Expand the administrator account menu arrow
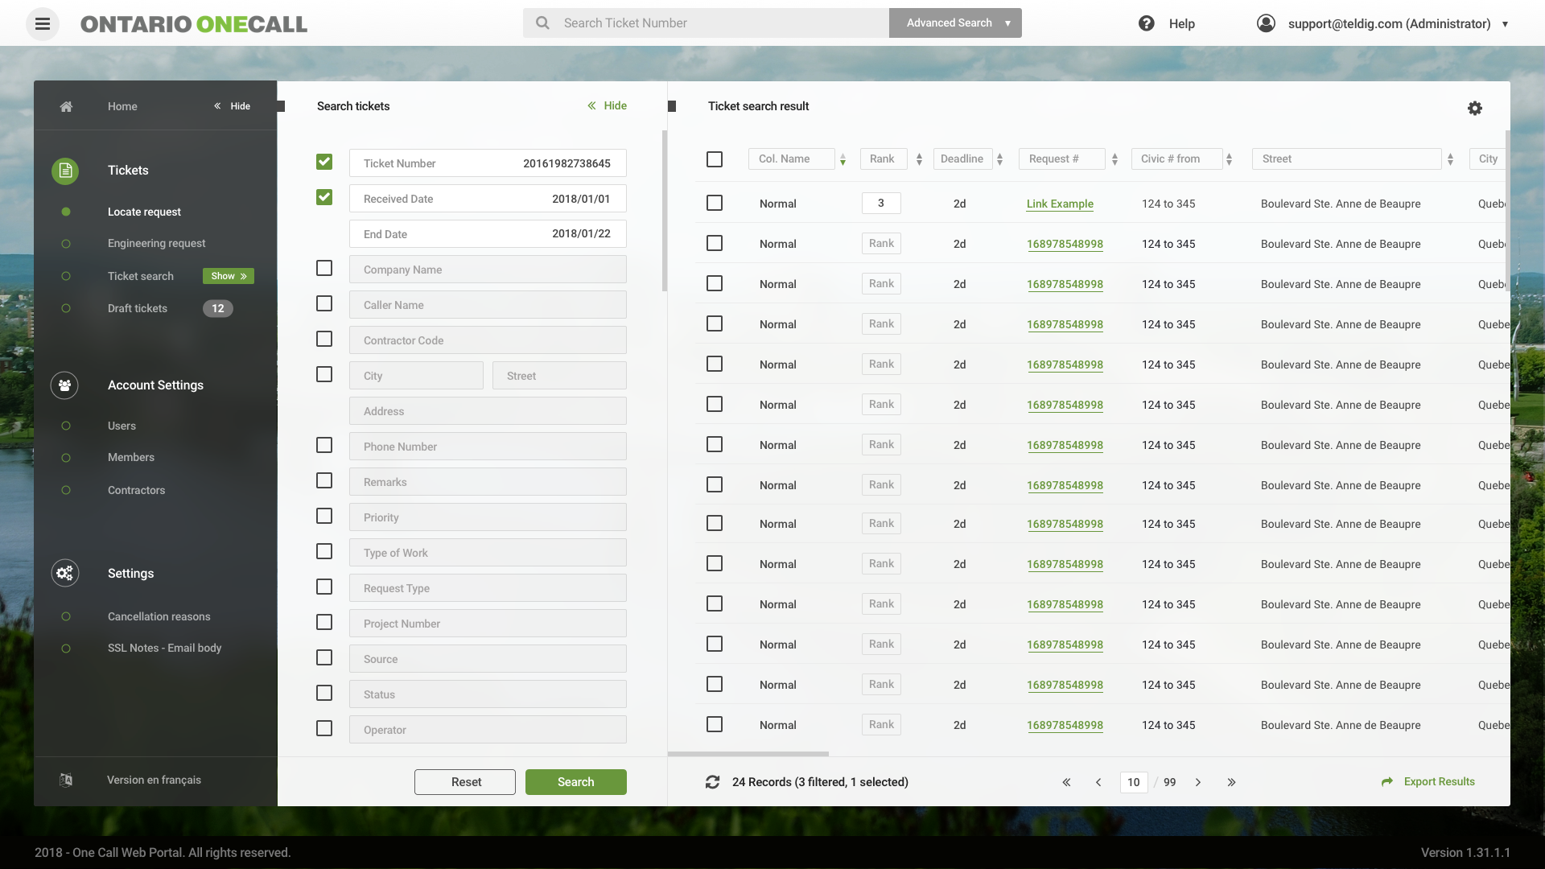Viewport: 1545px width, 869px height. [x=1505, y=24]
